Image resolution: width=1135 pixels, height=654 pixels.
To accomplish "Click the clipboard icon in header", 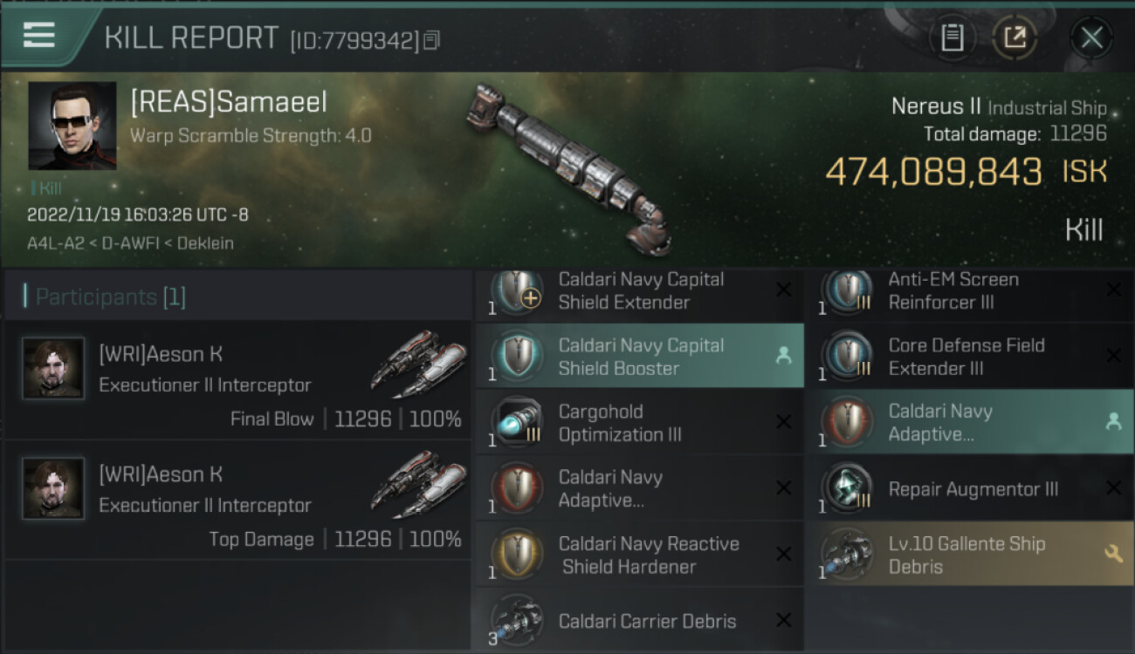I will tap(952, 37).
